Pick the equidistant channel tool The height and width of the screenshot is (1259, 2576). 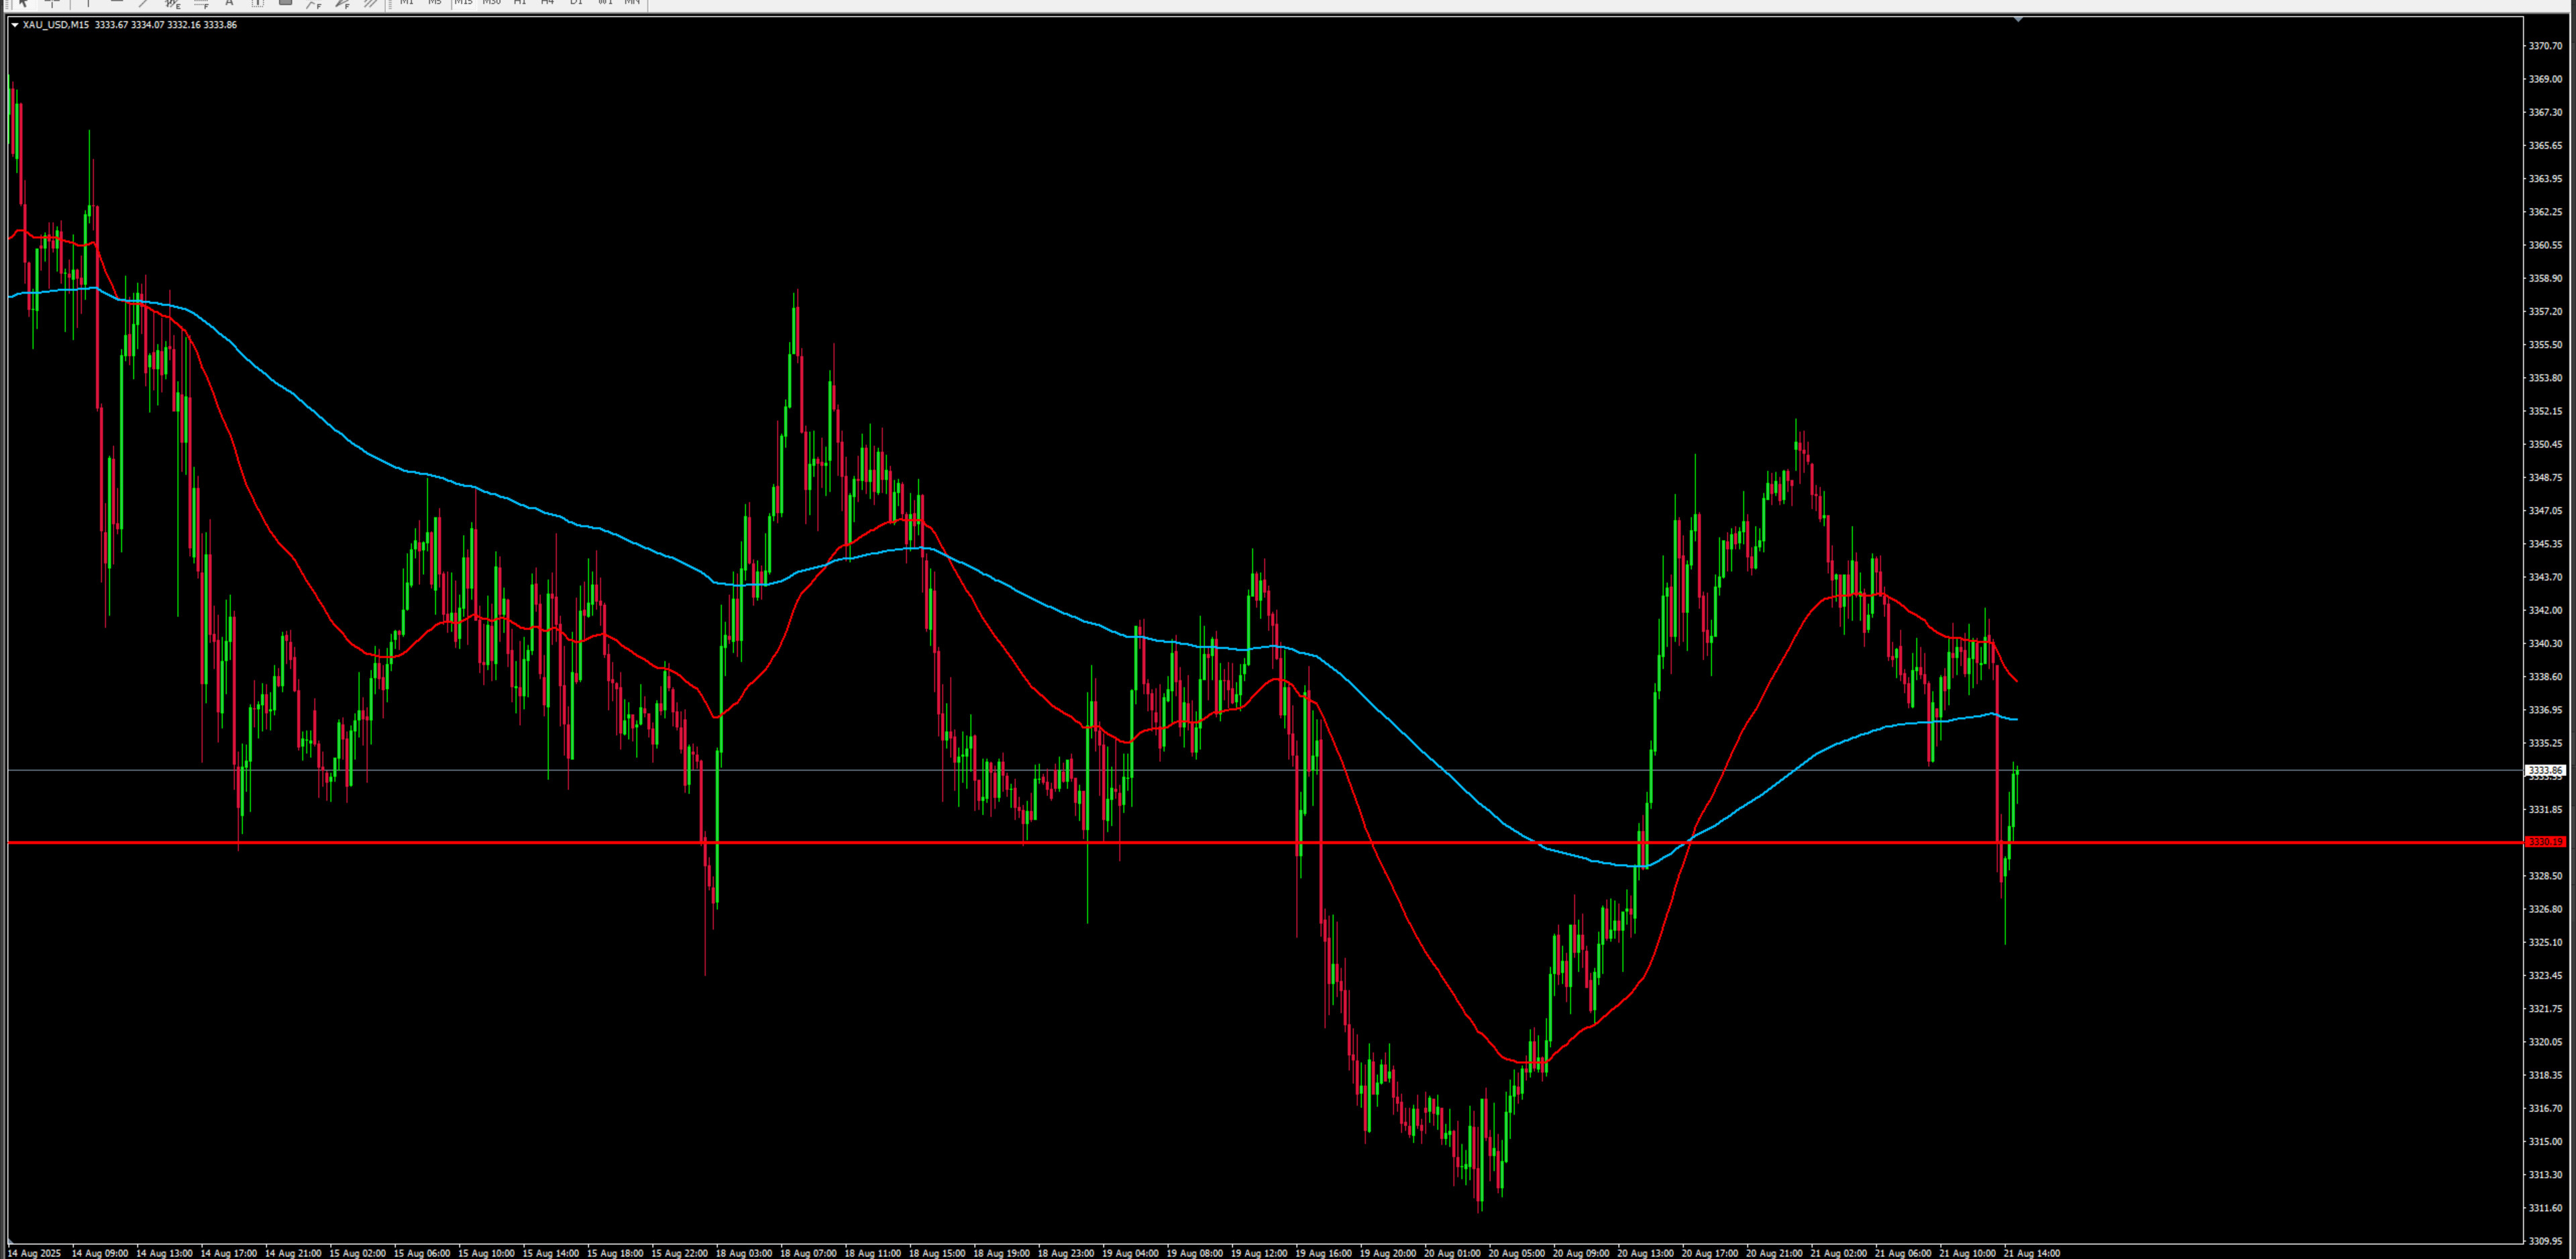click(x=172, y=4)
